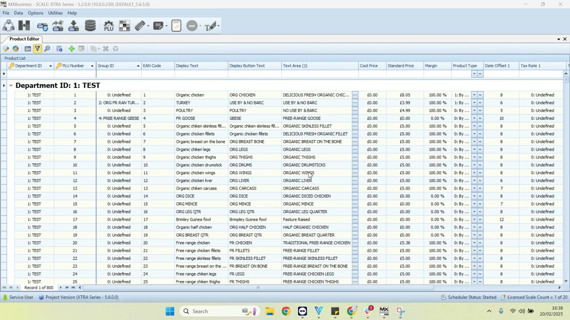Click the Scheduler Status: Started indicator
The image size is (570, 320).
tap(468, 297)
